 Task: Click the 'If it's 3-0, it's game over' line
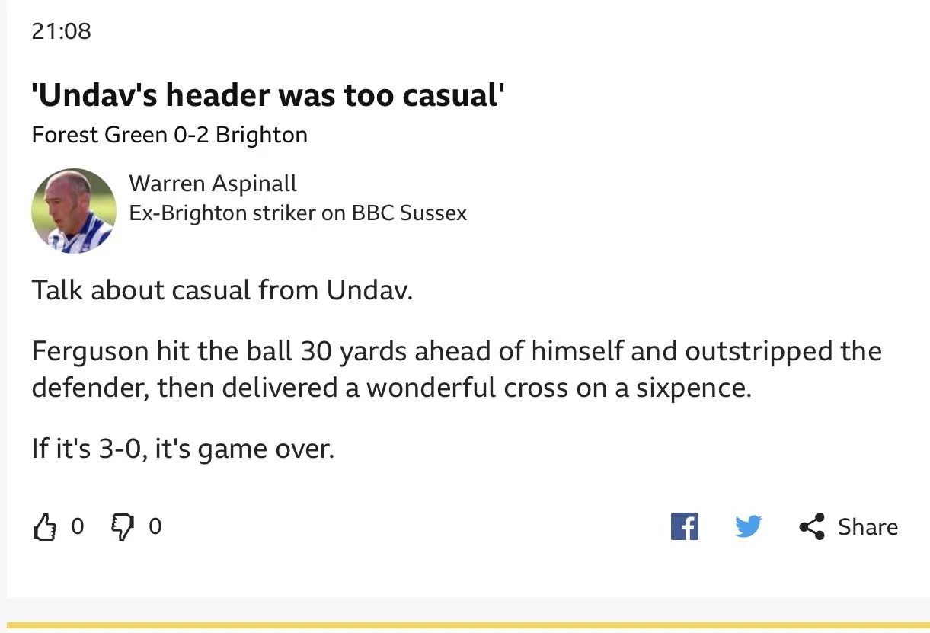coord(183,448)
